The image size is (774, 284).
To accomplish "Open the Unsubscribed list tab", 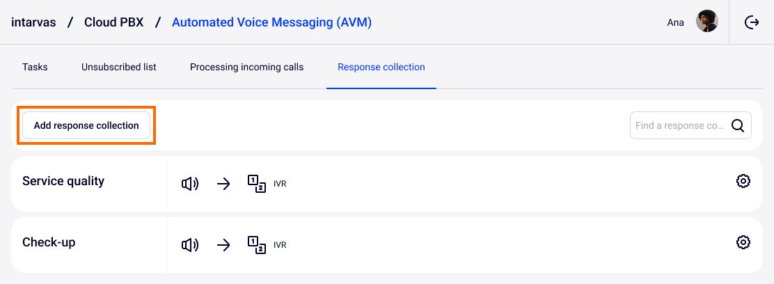I will [118, 68].
